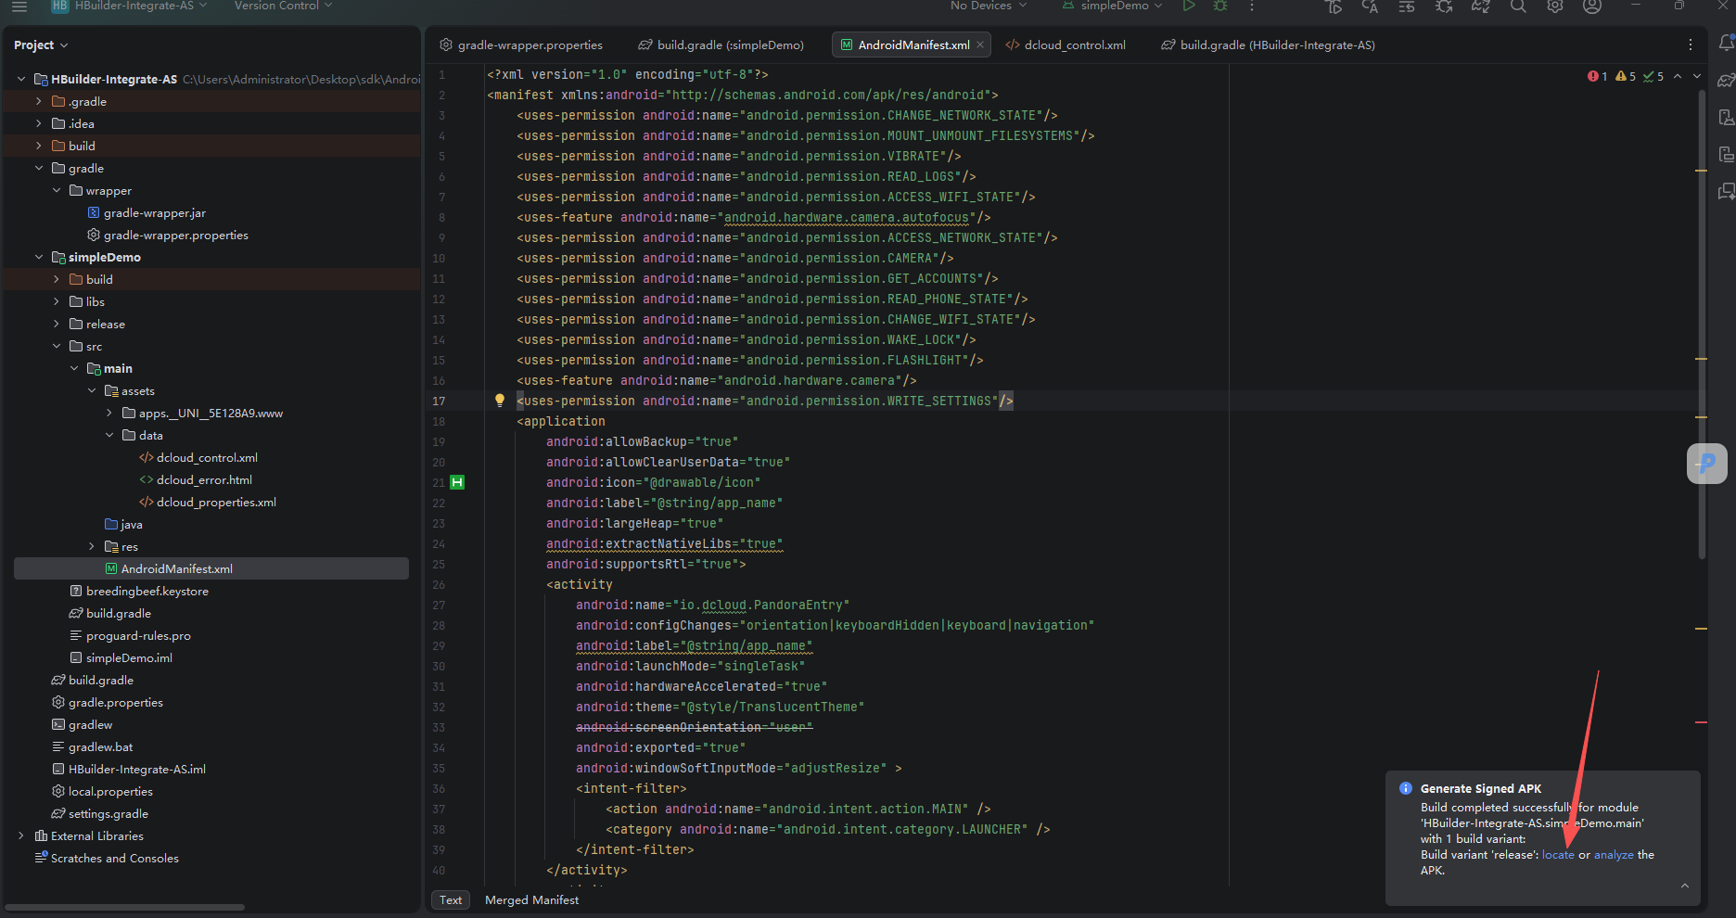Switch to dcloud_control.xml editor tab

tap(1066, 45)
